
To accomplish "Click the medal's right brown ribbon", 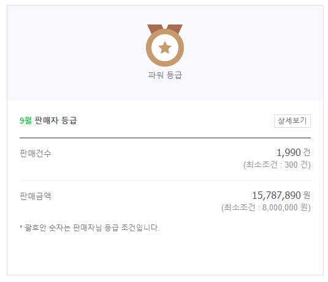I will [x=175, y=29].
